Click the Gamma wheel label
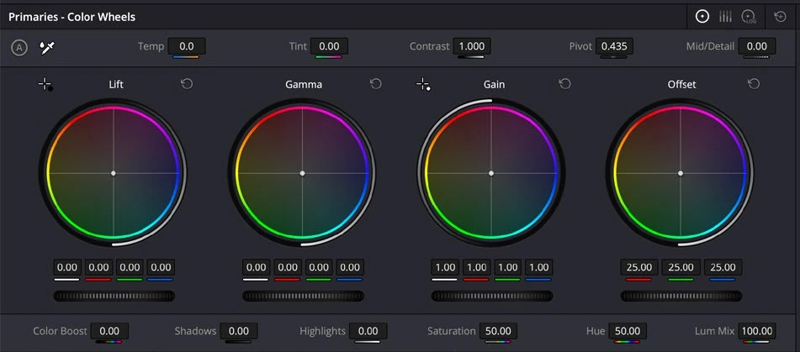Image resolution: width=800 pixels, height=352 pixels. pos(304,85)
